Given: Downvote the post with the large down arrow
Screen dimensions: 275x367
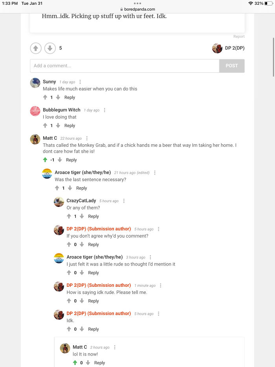Looking at the screenshot, I should tap(50, 48).
